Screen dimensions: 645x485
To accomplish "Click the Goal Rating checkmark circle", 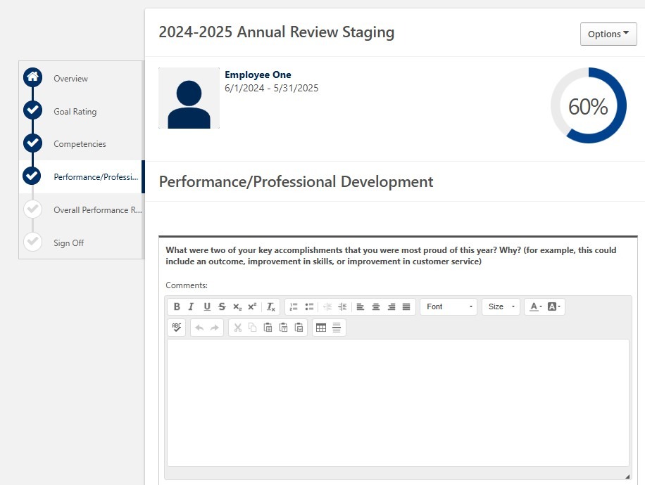I will pos(32,110).
